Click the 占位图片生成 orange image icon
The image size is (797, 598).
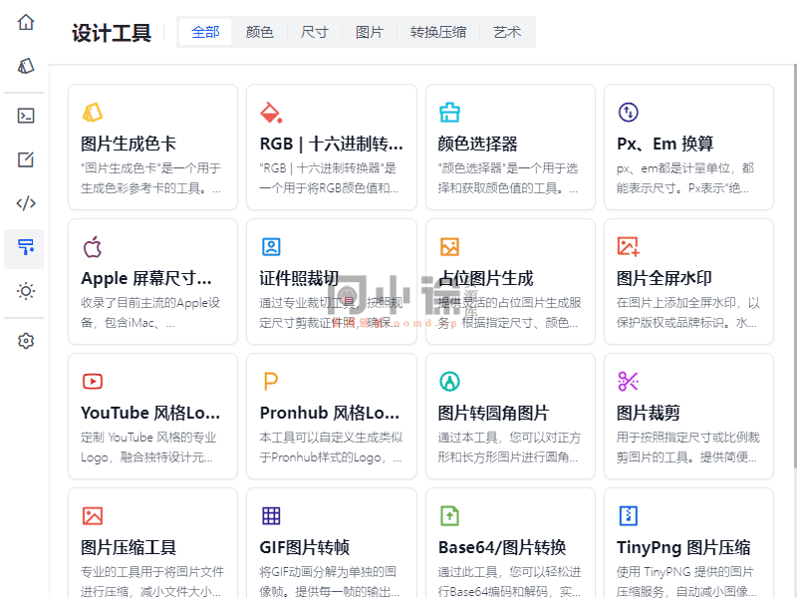[450, 246]
